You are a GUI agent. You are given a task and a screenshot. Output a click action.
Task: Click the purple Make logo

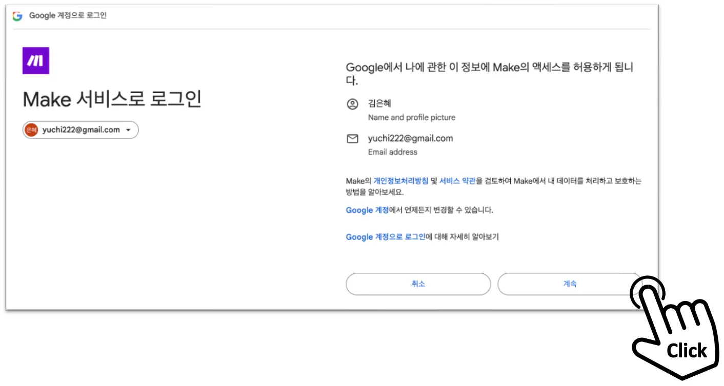pos(36,60)
